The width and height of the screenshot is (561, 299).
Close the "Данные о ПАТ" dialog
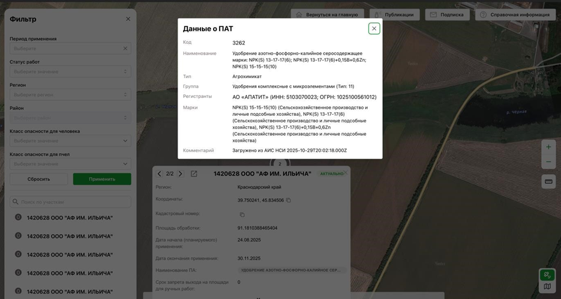(374, 28)
